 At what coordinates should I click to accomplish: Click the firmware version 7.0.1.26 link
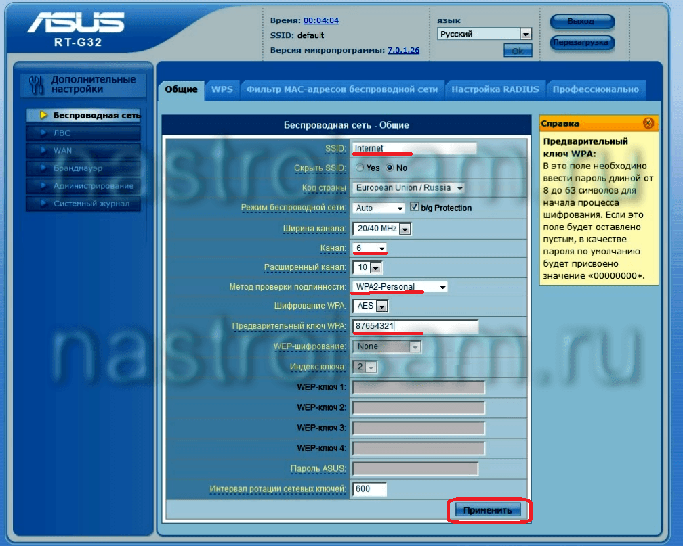(x=403, y=50)
